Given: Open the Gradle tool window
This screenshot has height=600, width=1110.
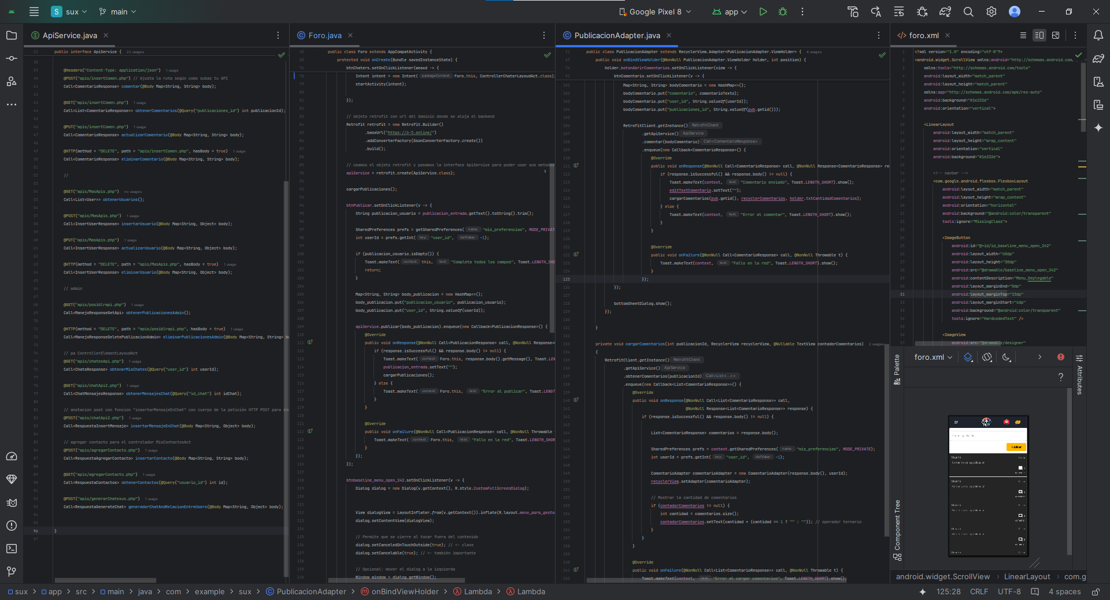Looking at the screenshot, I should (1098, 58).
